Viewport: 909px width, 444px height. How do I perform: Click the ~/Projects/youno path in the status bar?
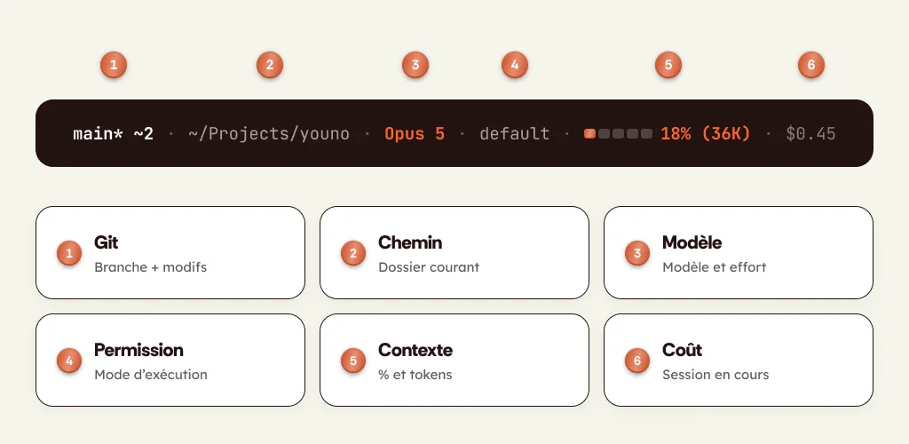[269, 134]
